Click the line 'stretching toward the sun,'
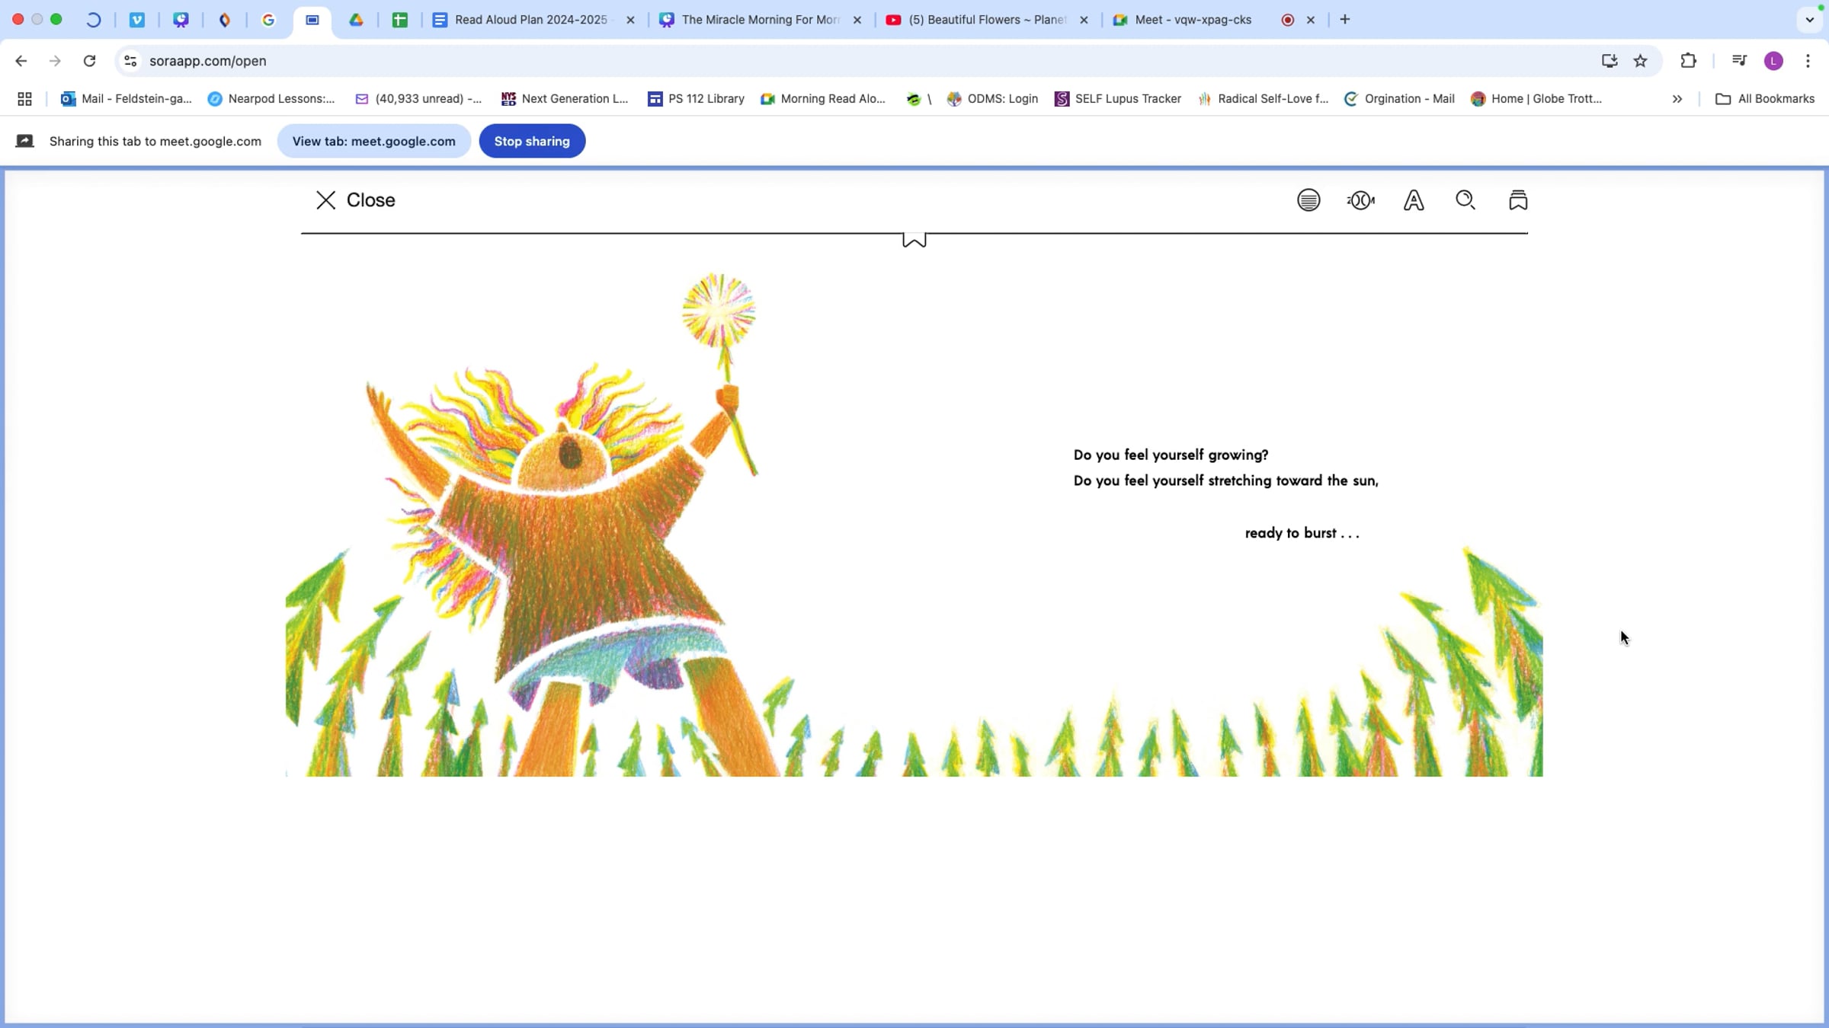 (x=1293, y=480)
